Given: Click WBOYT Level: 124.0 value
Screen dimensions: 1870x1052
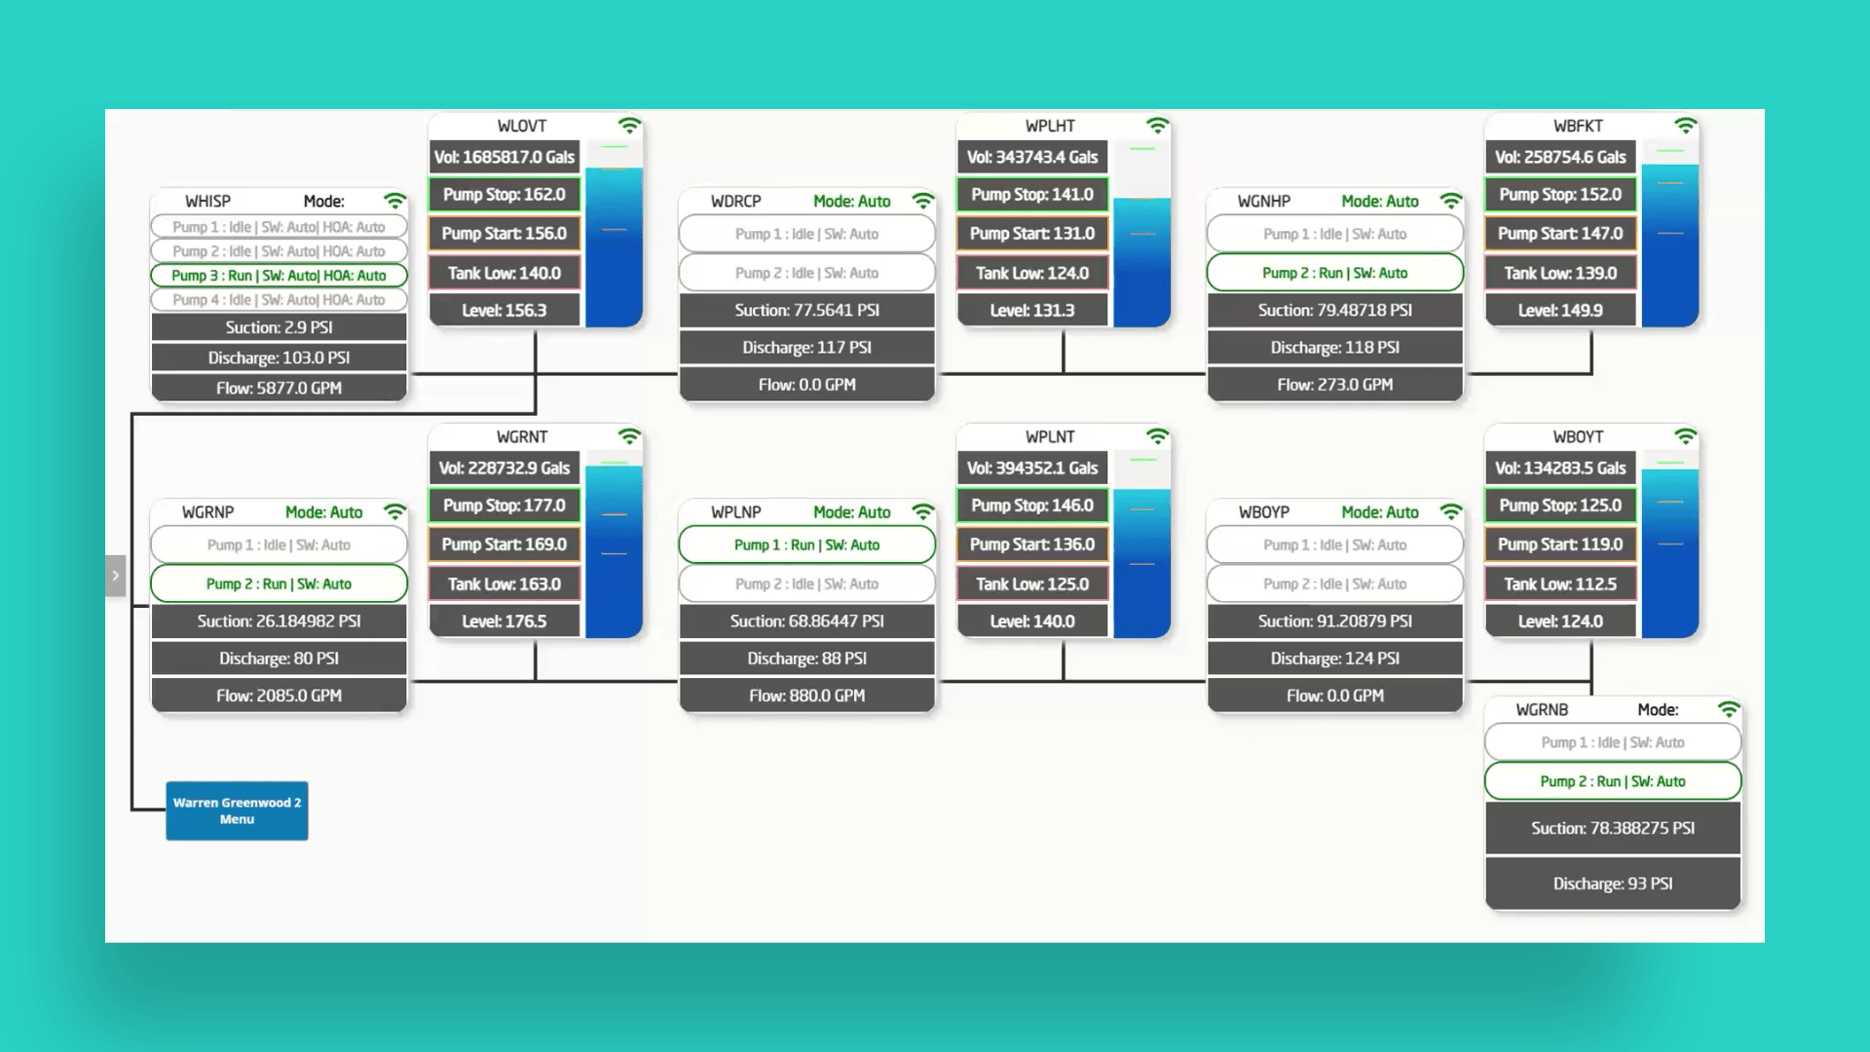Looking at the screenshot, I should pyautogui.click(x=1560, y=621).
